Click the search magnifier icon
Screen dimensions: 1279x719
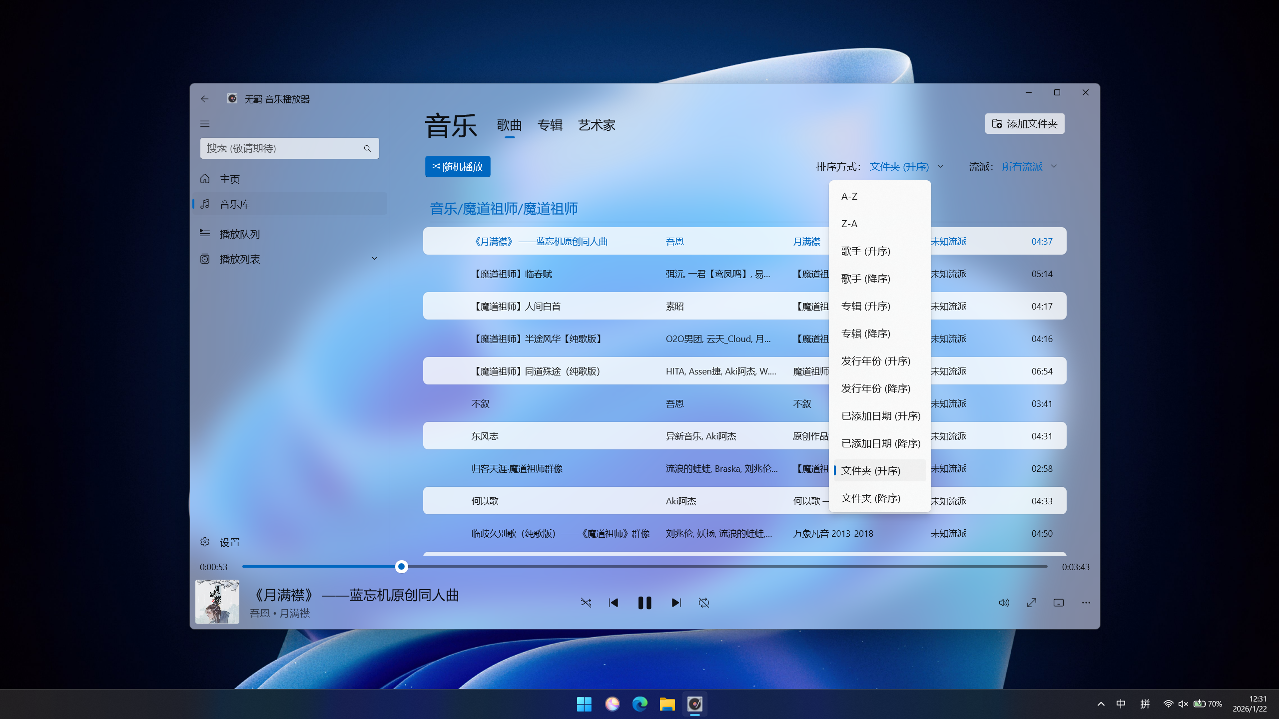367,148
